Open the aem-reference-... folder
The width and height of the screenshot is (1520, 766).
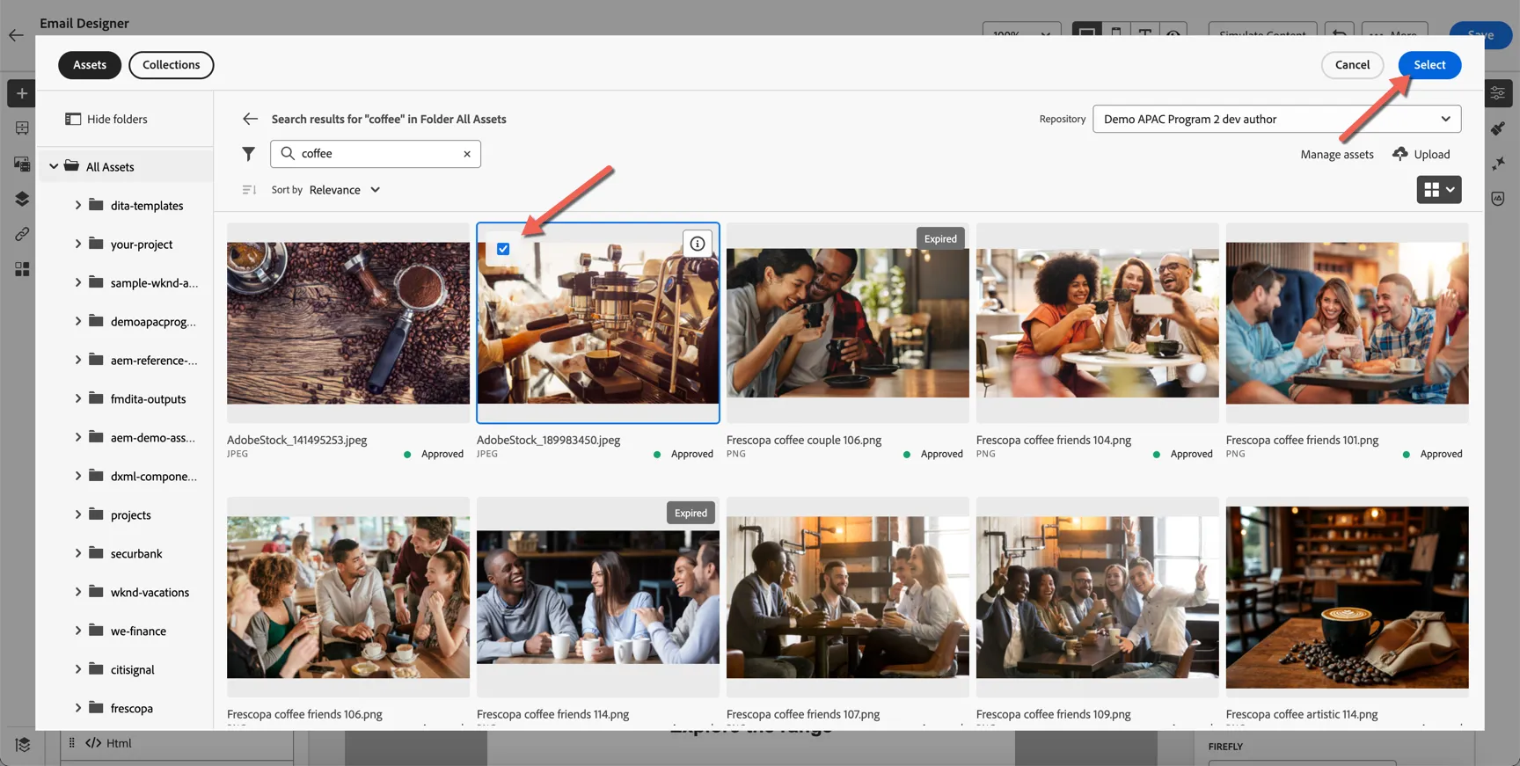[154, 361]
